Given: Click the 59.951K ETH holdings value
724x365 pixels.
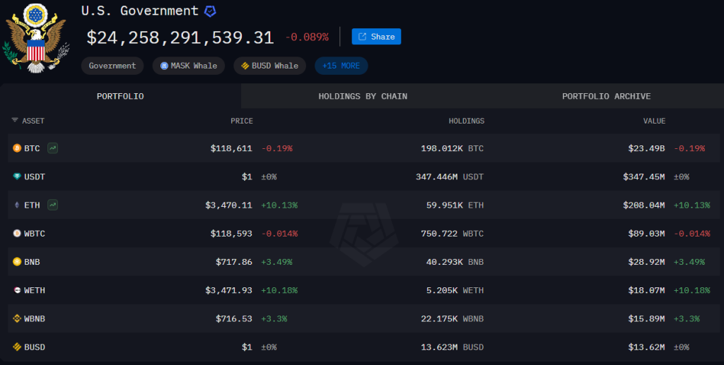Looking at the screenshot, I should coord(455,205).
